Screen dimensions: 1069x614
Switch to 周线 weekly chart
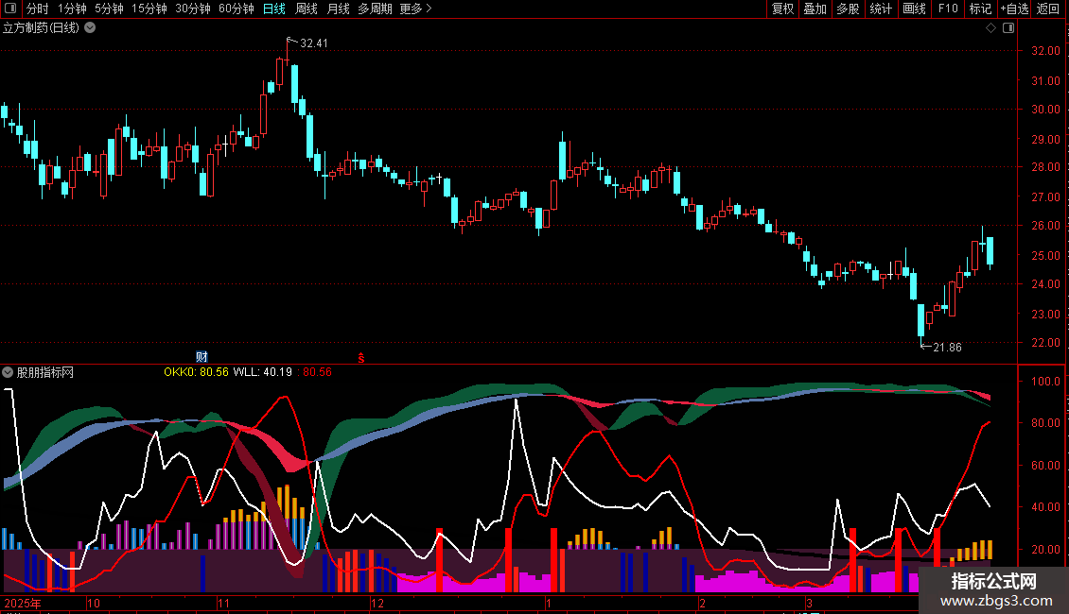(x=307, y=9)
